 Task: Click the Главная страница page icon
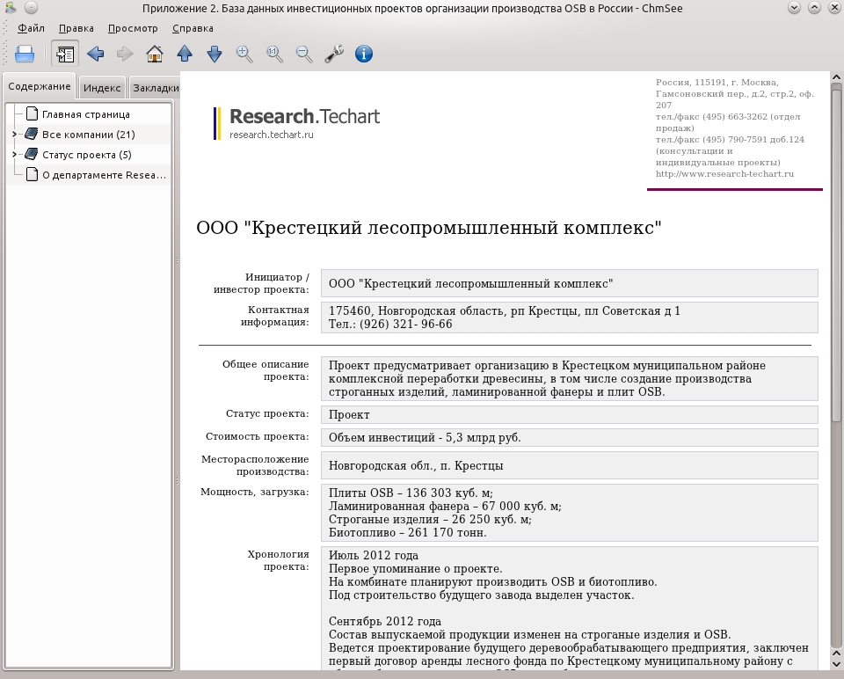click(33, 113)
